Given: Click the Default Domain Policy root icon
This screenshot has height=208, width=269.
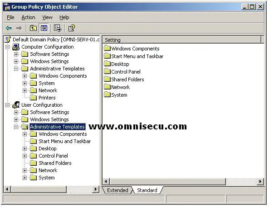Looking at the screenshot, I should pyautogui.click(x=8, y=40).
